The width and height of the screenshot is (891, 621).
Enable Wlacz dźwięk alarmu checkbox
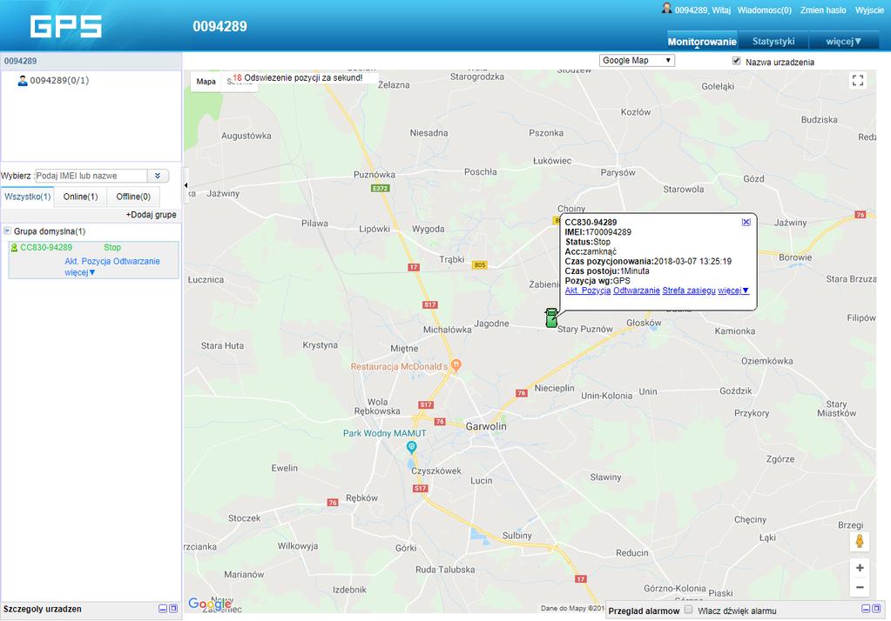tap(689, 610)
